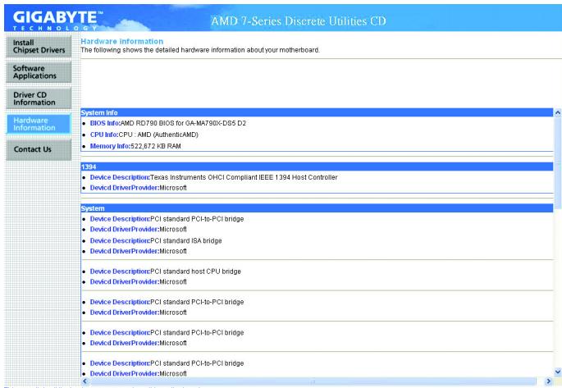Click the System Info header bar
The image size is (562, 388).
(x=317, y=112)
